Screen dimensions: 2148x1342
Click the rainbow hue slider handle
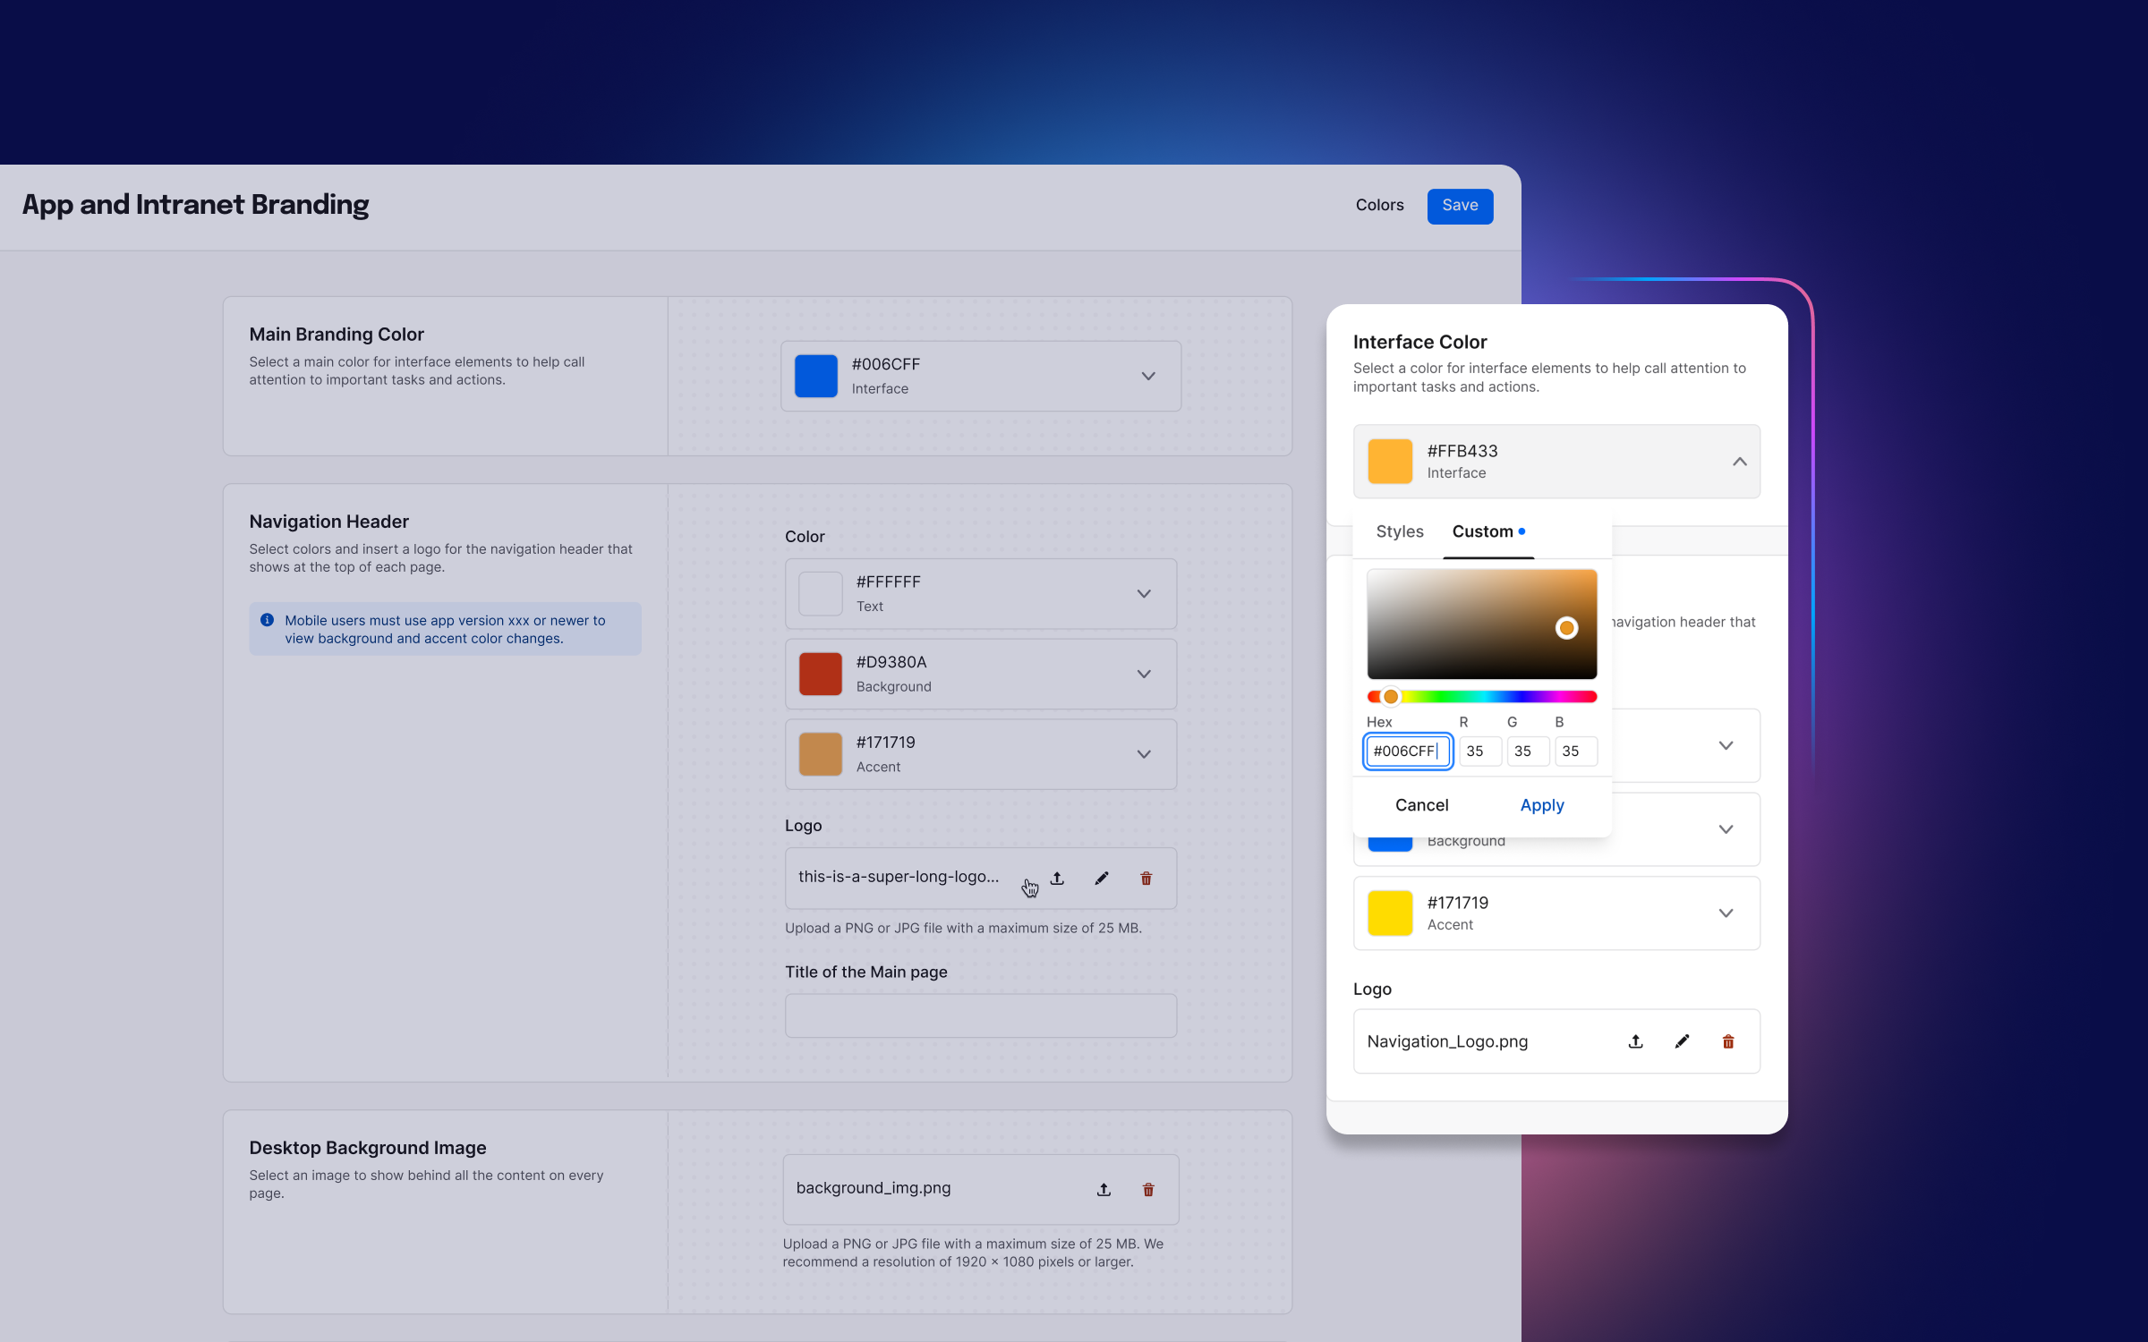tap(1391, 696)
